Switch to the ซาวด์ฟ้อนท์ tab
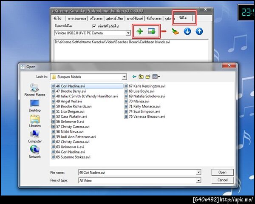The width and height of the screenshot is (255, 204). click(x=135, y=18)
